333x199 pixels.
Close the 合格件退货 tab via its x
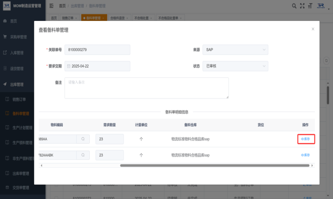pyautogui.click(x=127, y=18)
